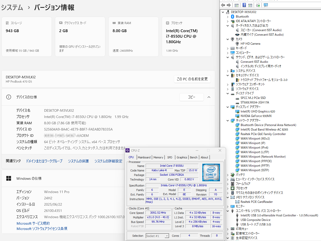
Task: Collapse the ディスプレイ アダプター category chevron
Action: [x=228, y=107]
